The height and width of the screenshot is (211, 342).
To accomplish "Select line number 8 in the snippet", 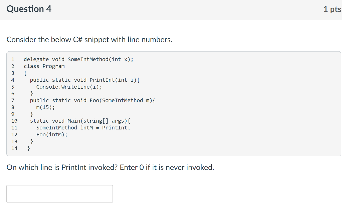I will pyautogui.click(x=13, y=107).
